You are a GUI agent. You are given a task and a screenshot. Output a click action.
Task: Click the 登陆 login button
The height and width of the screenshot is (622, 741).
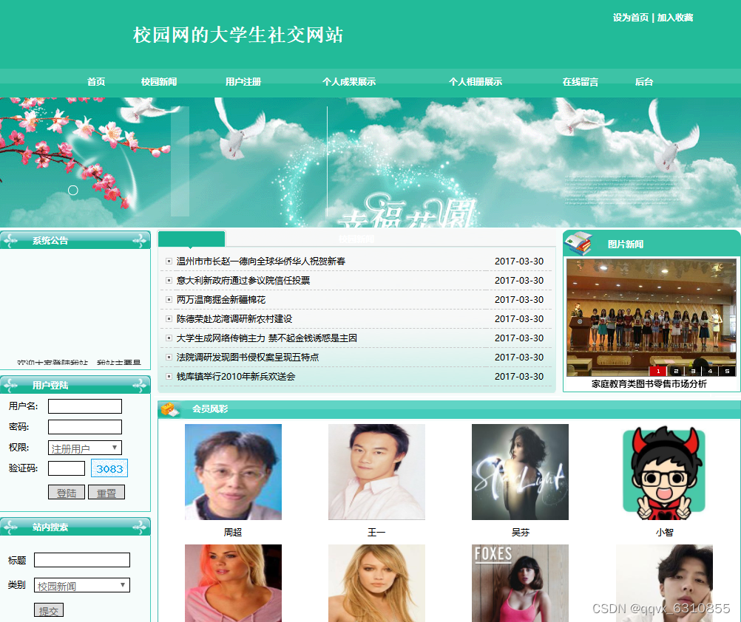point(67,492)
